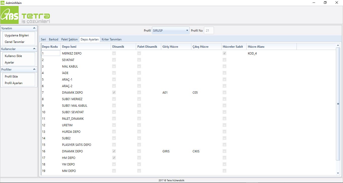Toggle Dinamik checkbox for DINAMIK DEPO row 7
The height and width of the screenshot is (183, 343).
pos(114,92)
